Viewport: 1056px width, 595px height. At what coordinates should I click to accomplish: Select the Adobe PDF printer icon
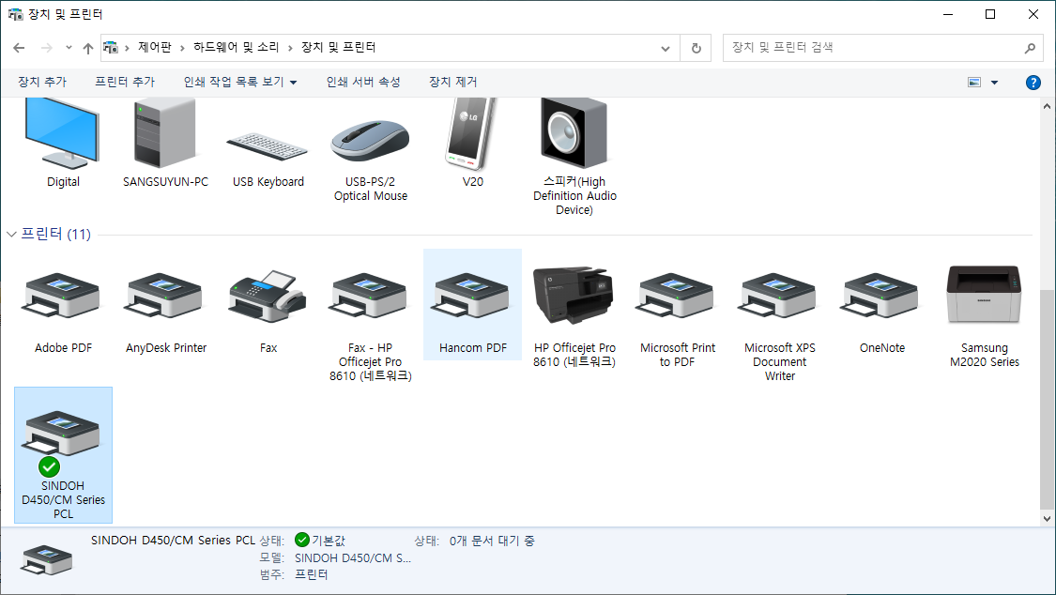click(63, 296)
